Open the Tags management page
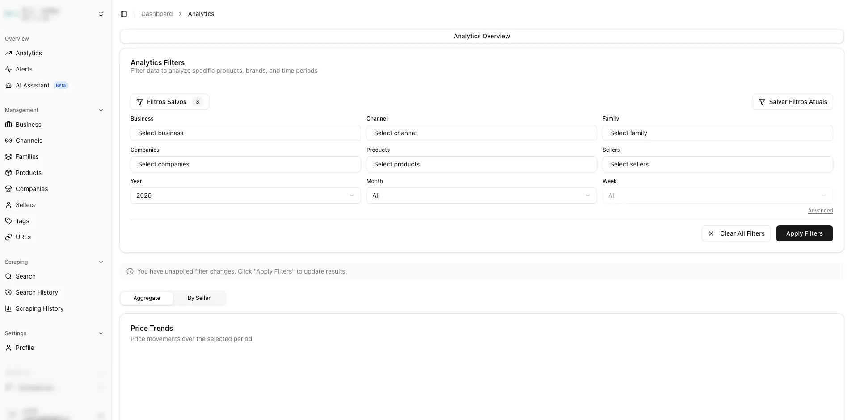 tap(22, 221)
